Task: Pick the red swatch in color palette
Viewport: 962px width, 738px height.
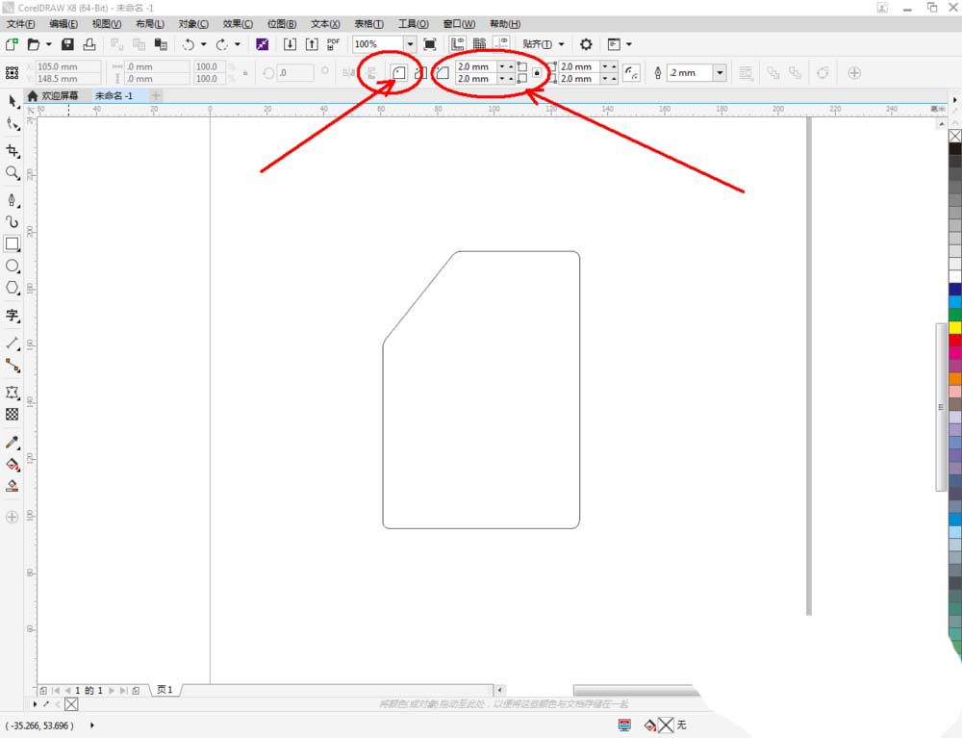Action: tap(954, 340)
